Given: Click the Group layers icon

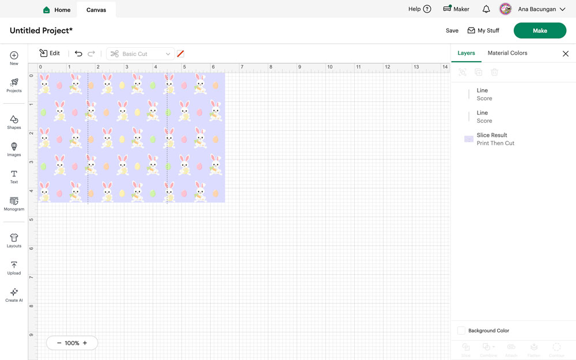Looking at the screenshot, I should (x=463, y=73).
